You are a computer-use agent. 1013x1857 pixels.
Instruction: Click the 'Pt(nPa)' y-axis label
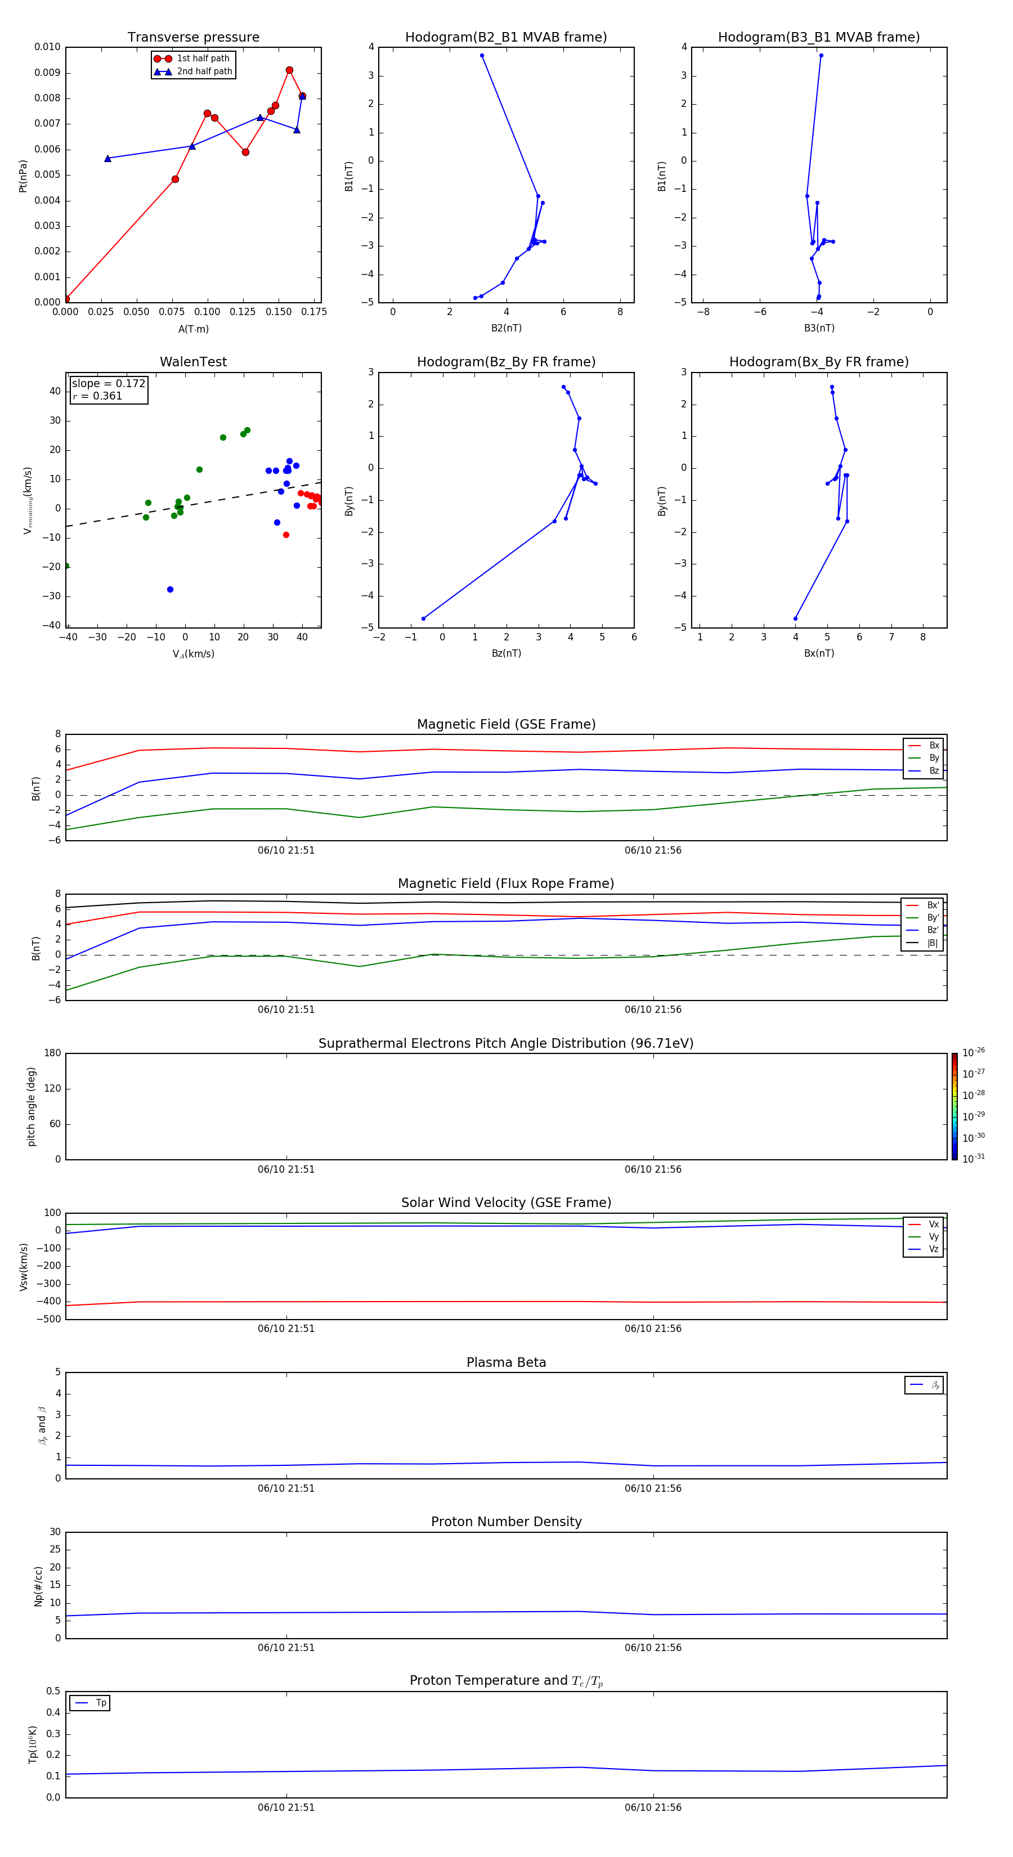(23, 175)
